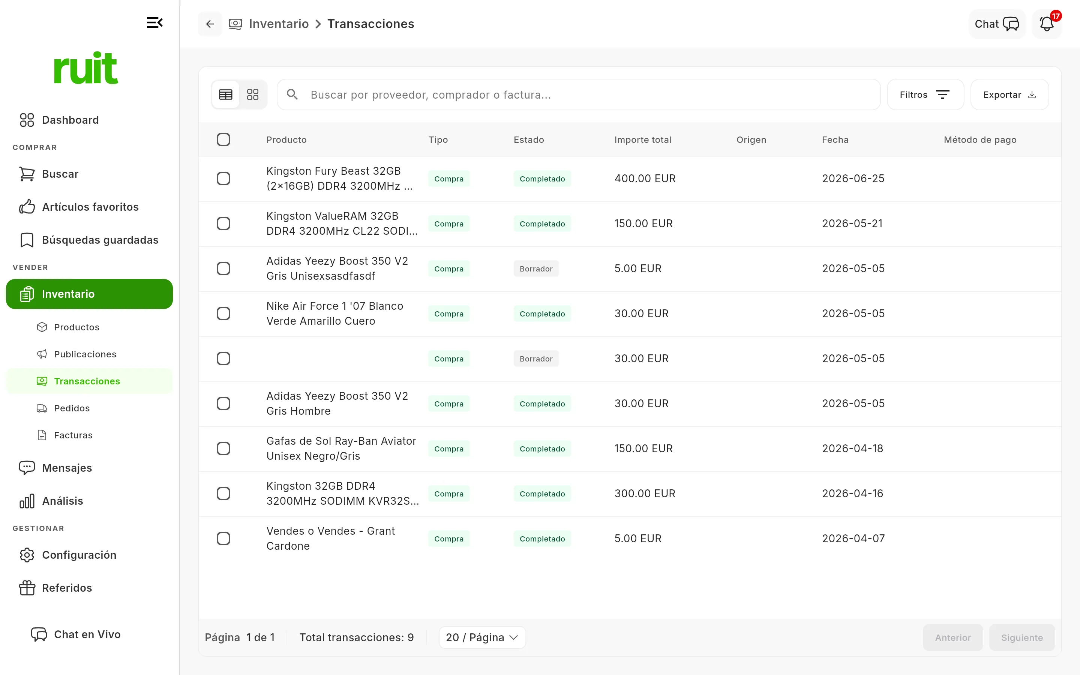Open Búsquedas guardadas in sidebar
This screenshot has height=675, width=1080.
pos(89,240)
